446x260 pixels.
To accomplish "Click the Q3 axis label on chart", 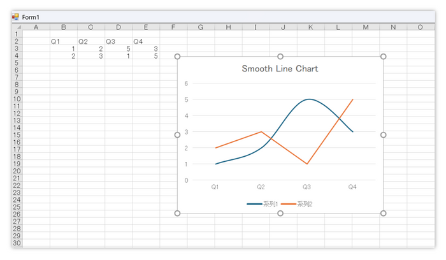I will click(306, 187).
